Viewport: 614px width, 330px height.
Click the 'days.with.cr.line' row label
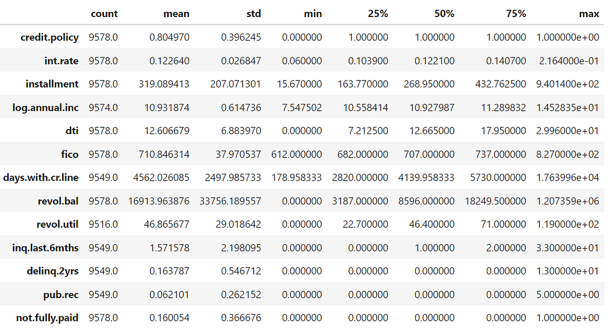[x=41, y=178]
